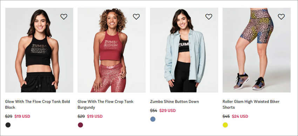This screenshot has width=298, height=136.
Task: View the burgundy crop tank model image
Action: click(x=111, y=50)
